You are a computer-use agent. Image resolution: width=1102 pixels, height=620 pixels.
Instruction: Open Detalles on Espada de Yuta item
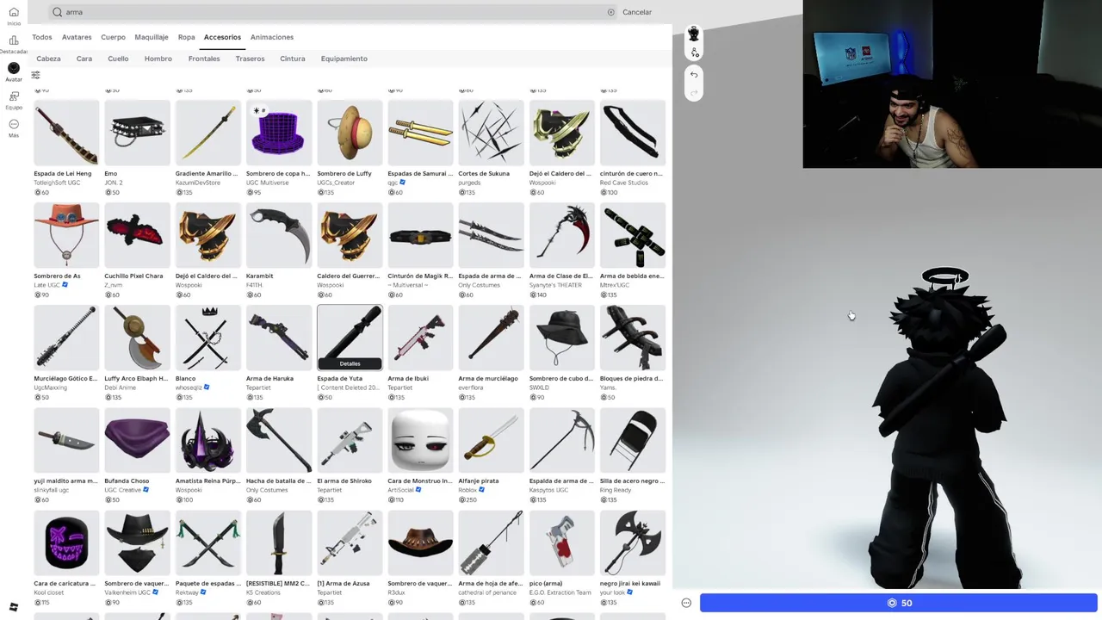coord(350,363)
